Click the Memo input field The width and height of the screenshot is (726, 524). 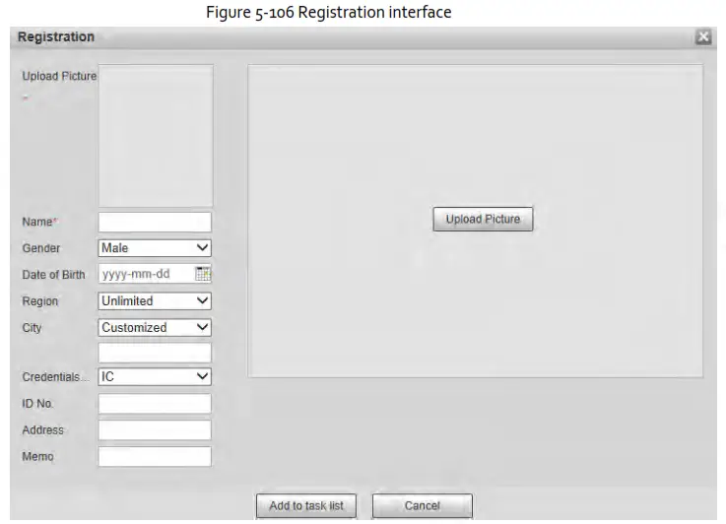155,456
